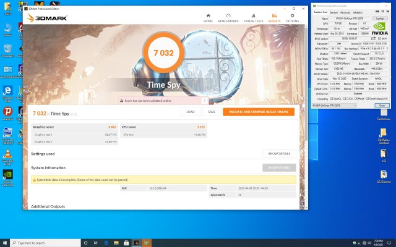Open VLC media player desktop shortcut

[x=8, y=154]
